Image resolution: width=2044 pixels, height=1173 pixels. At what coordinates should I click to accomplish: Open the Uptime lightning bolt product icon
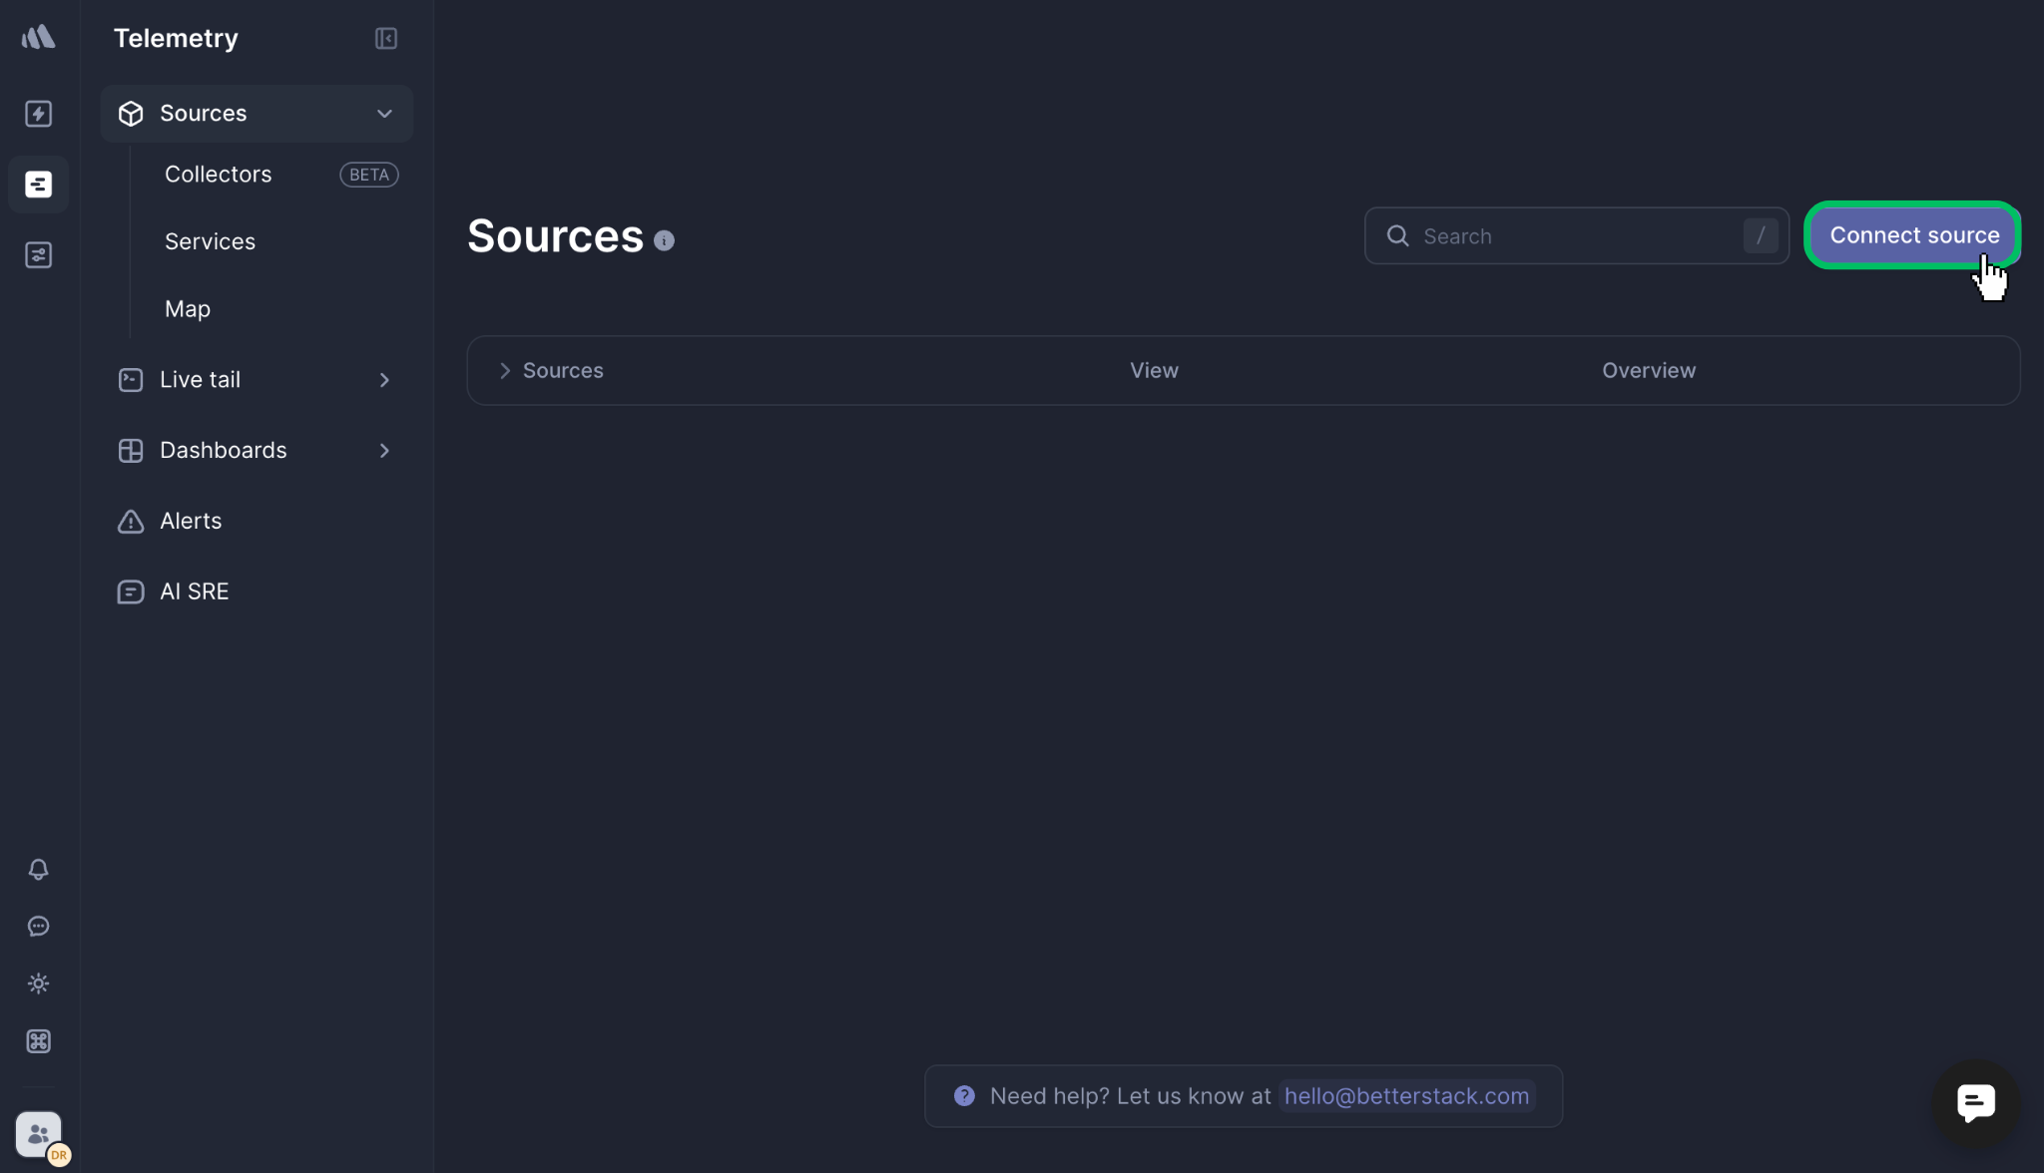point(38,114)
